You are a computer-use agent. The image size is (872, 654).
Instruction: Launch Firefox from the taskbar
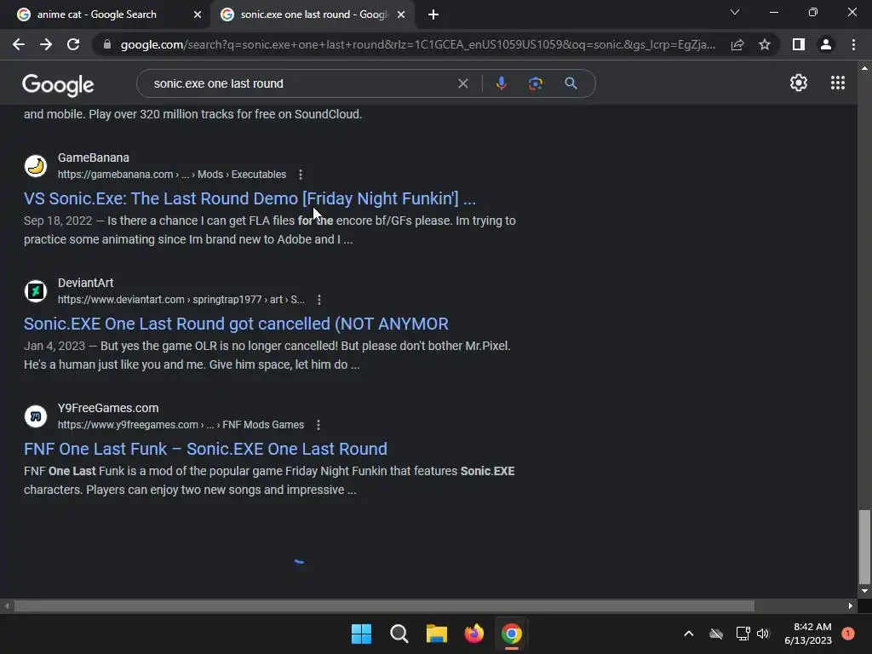click(x=473, y=634)
